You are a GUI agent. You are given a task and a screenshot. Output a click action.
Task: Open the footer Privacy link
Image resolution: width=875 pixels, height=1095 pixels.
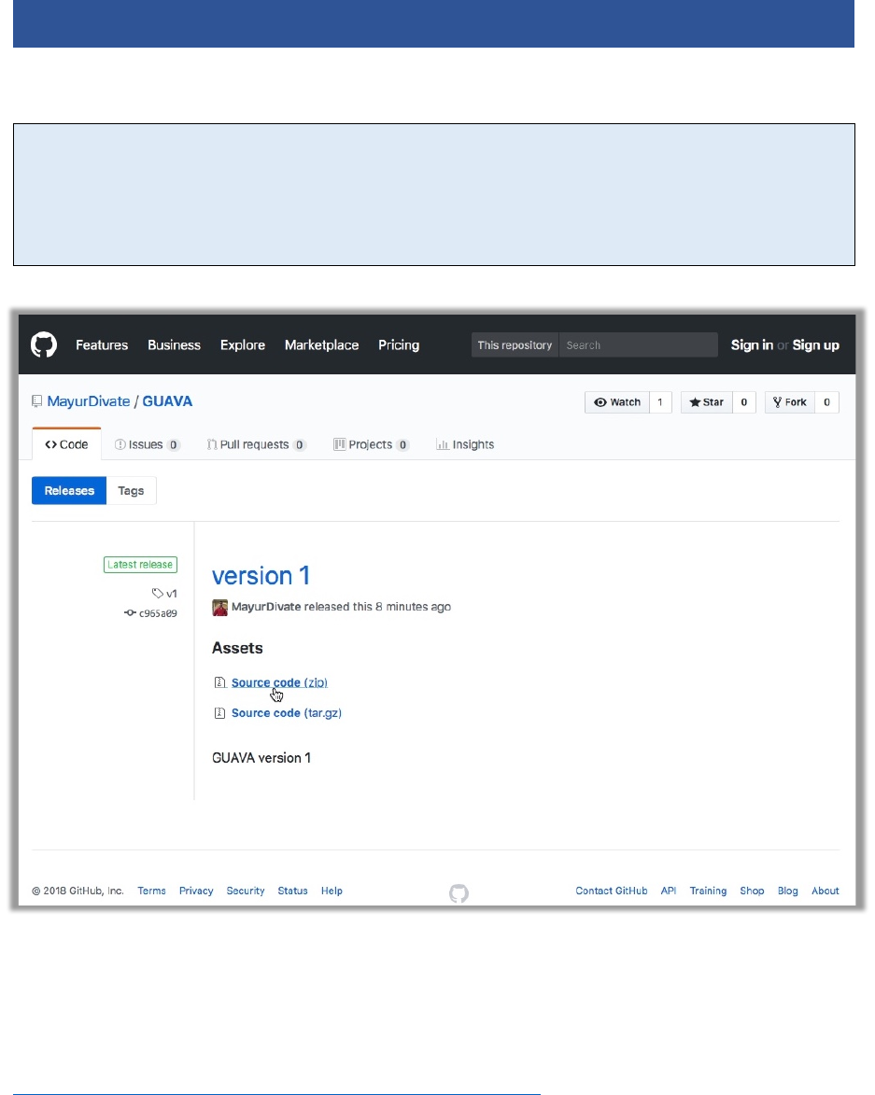[196, 891]
